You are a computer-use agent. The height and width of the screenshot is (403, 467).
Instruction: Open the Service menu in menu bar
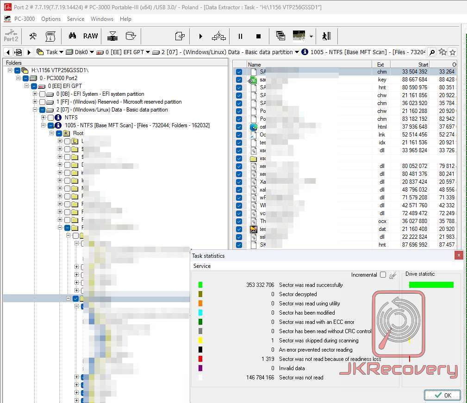point(75,19)
